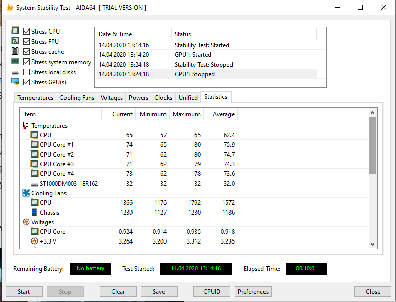Click the chip icon of CPU Core #3 row
396x302 pixels.
coord(35,164)
